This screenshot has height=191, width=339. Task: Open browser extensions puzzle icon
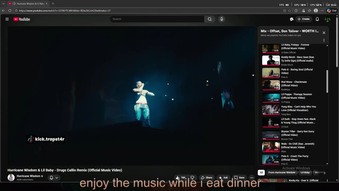(296, 11)
